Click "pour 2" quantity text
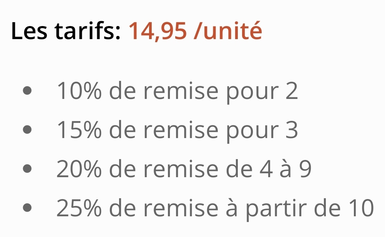This screenshot has height=237, width=385. (x=262, y=91)
